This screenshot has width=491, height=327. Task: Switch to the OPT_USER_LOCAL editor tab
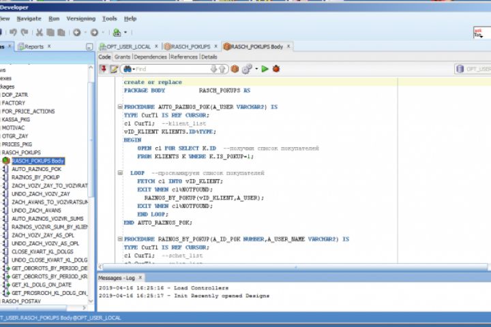(128, 46)
